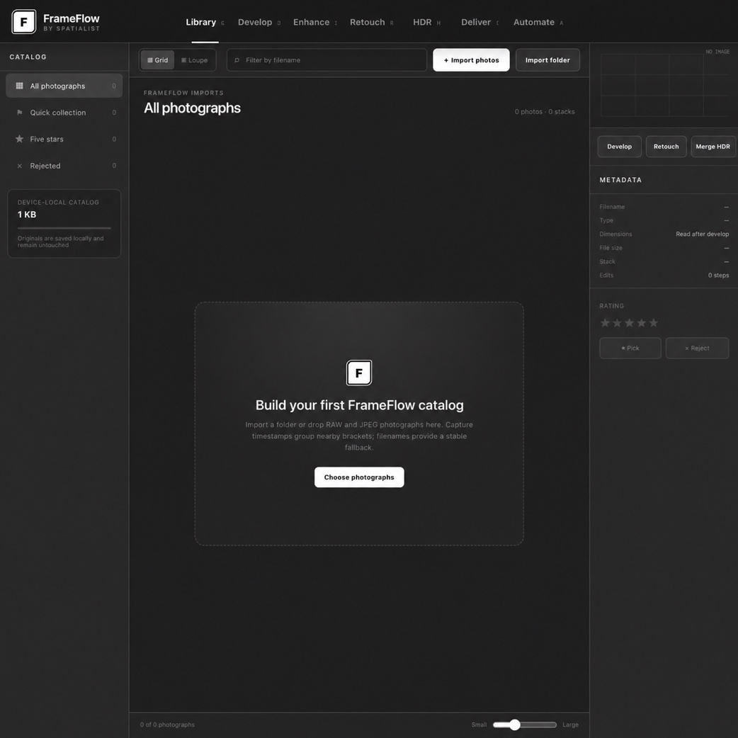The image size is (738, 738).
Task: Mark photo as Reject
Action: coord(697,348)
